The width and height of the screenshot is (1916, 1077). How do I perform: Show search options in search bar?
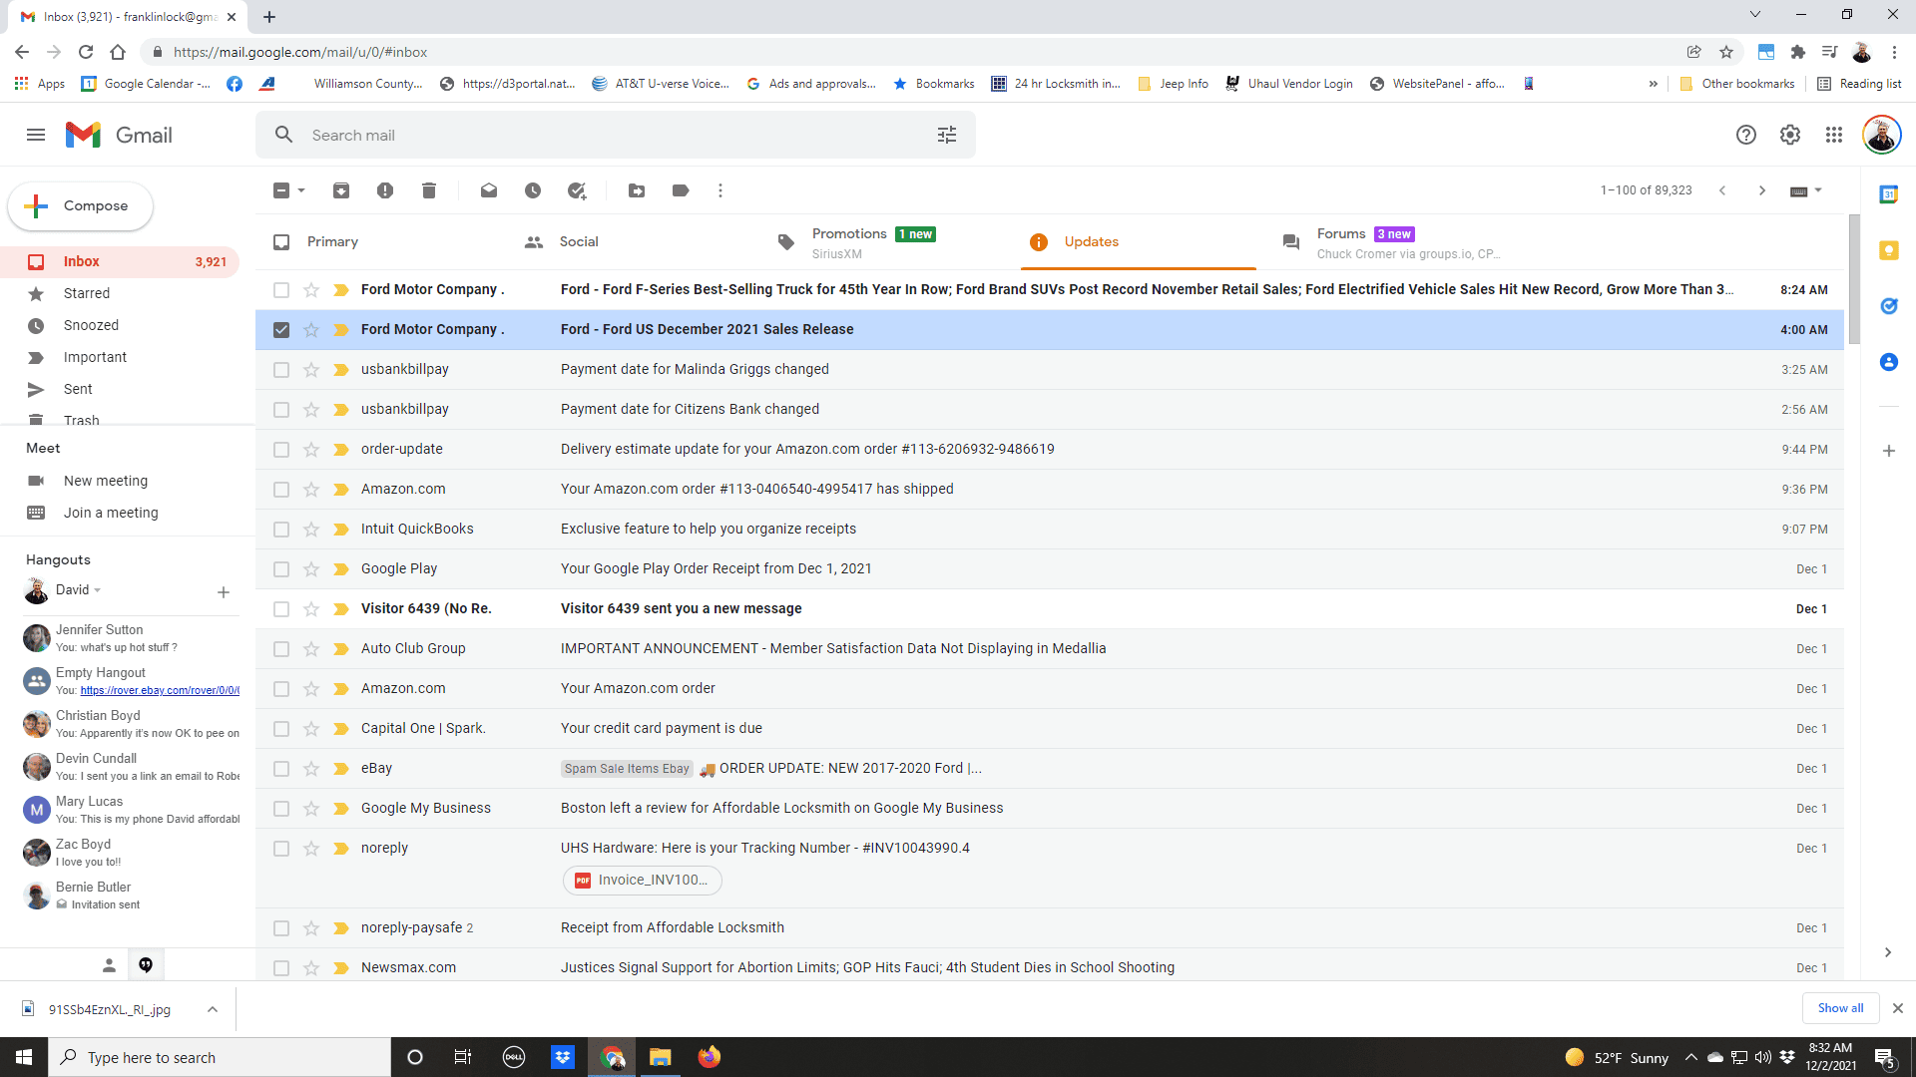click(x=947, y=135)
